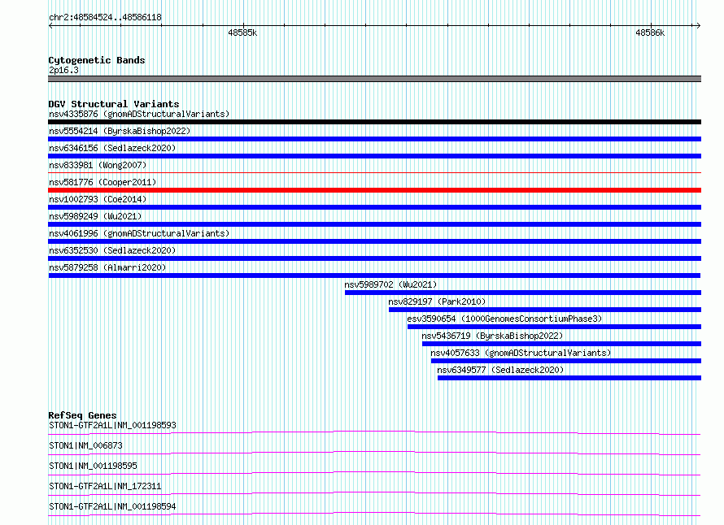This screenshot has height=525, width=724.
Task: Open STON1-GTF2A1L|NM_001198593 transcript
Action: point(112,425)
